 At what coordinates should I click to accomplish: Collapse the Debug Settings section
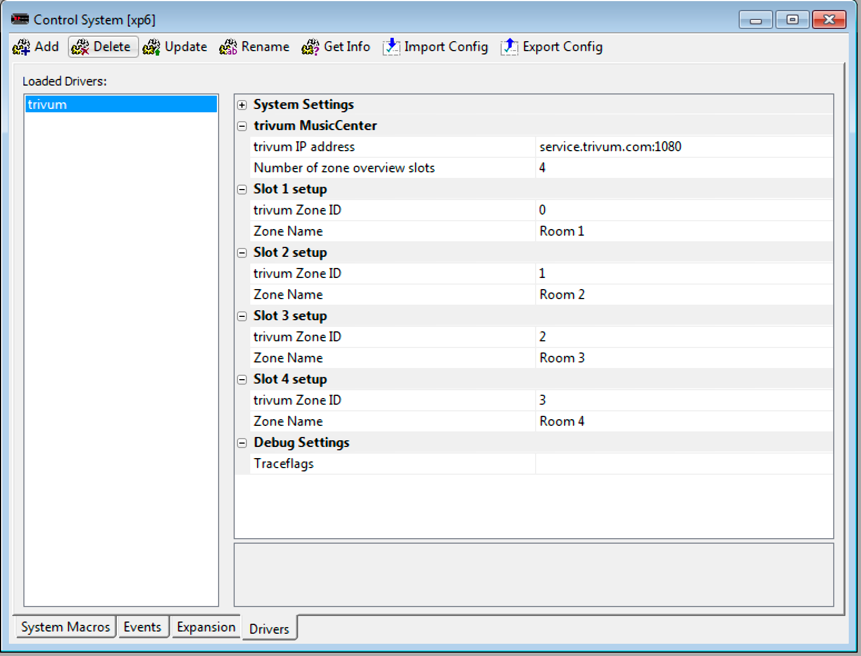tap(242, 443)
